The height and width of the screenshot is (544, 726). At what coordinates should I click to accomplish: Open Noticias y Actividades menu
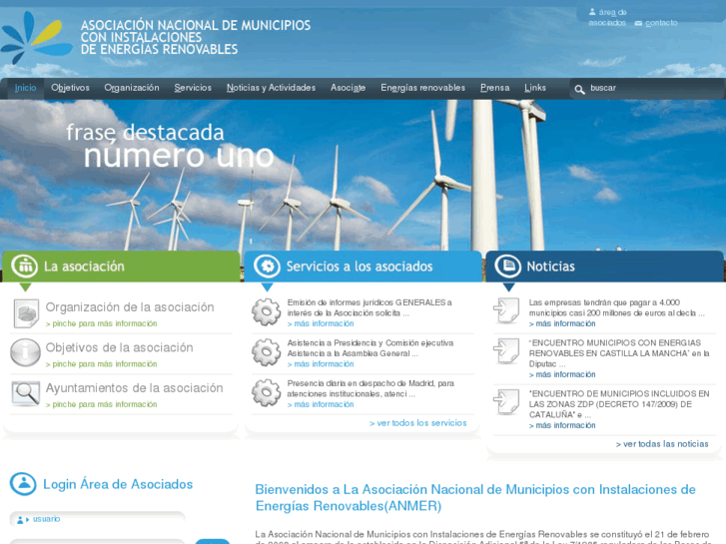(272, 88)
